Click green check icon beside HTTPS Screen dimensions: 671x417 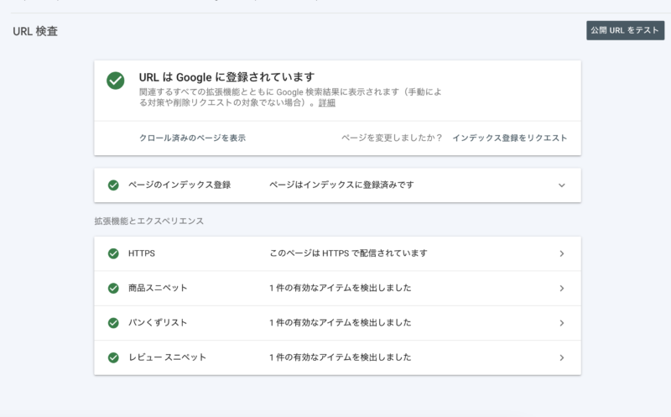pyautogui.click(x=113, y=253)
